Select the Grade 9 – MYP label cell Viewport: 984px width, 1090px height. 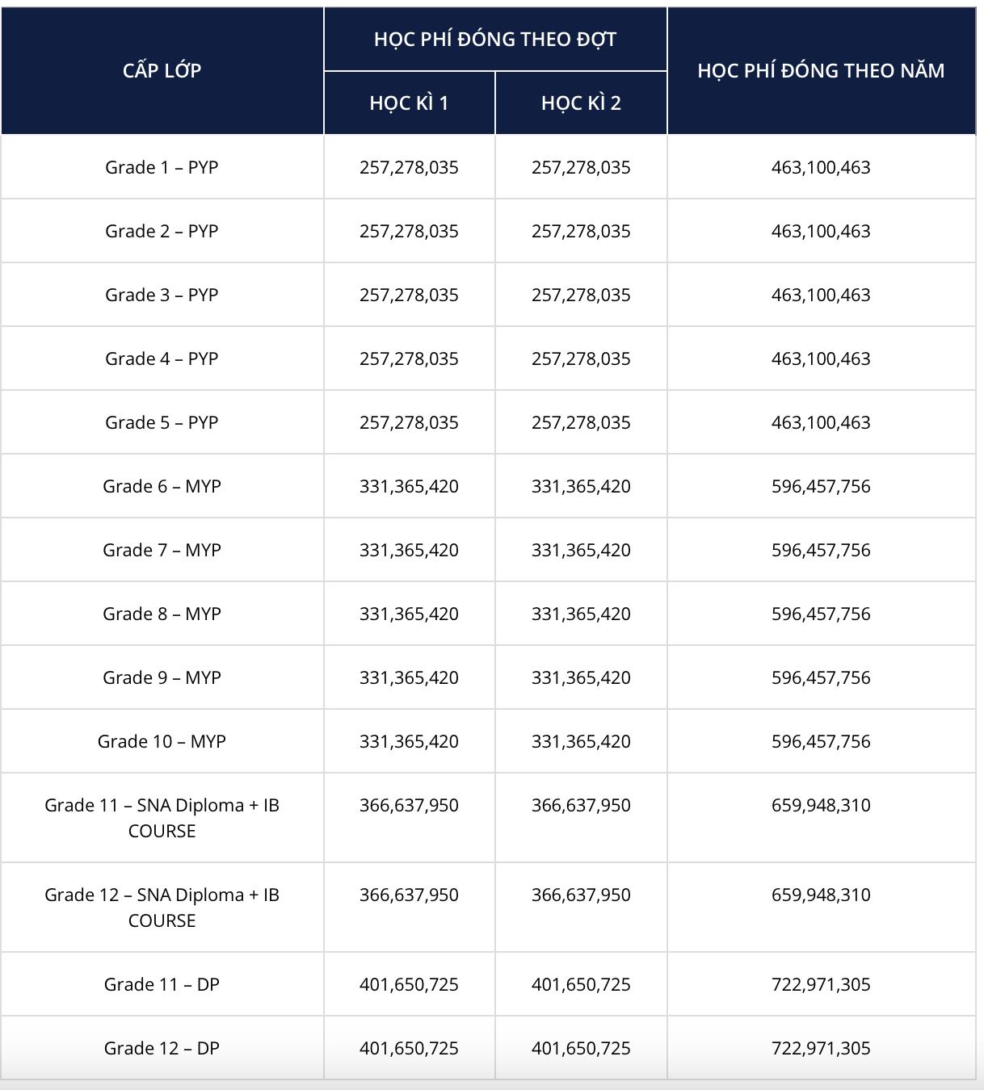pyautogui.click(x=162, y=677)
